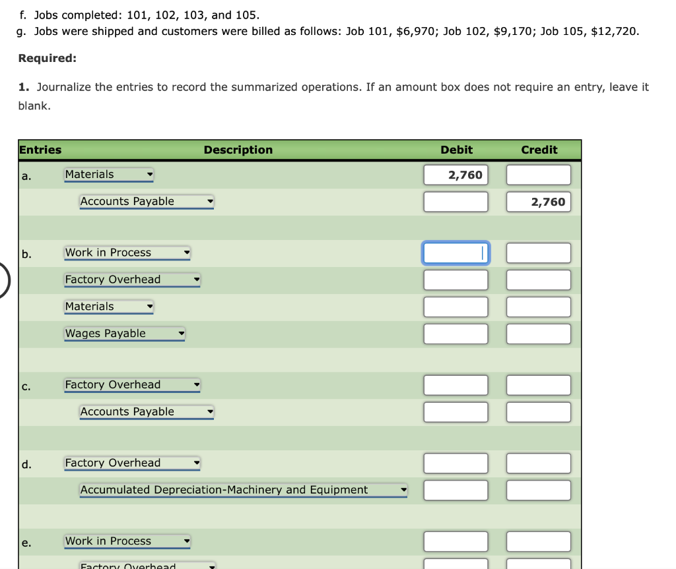This screenshot has width=676, height=569.
Task: Click the Credit column header
Action: coord(539,150)
